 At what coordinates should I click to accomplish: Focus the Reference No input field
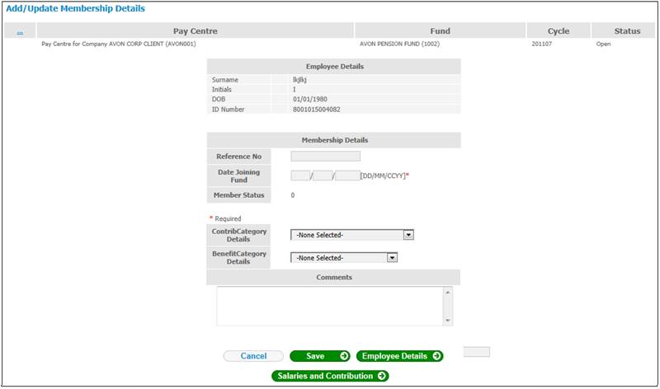(x=325, y=156)
